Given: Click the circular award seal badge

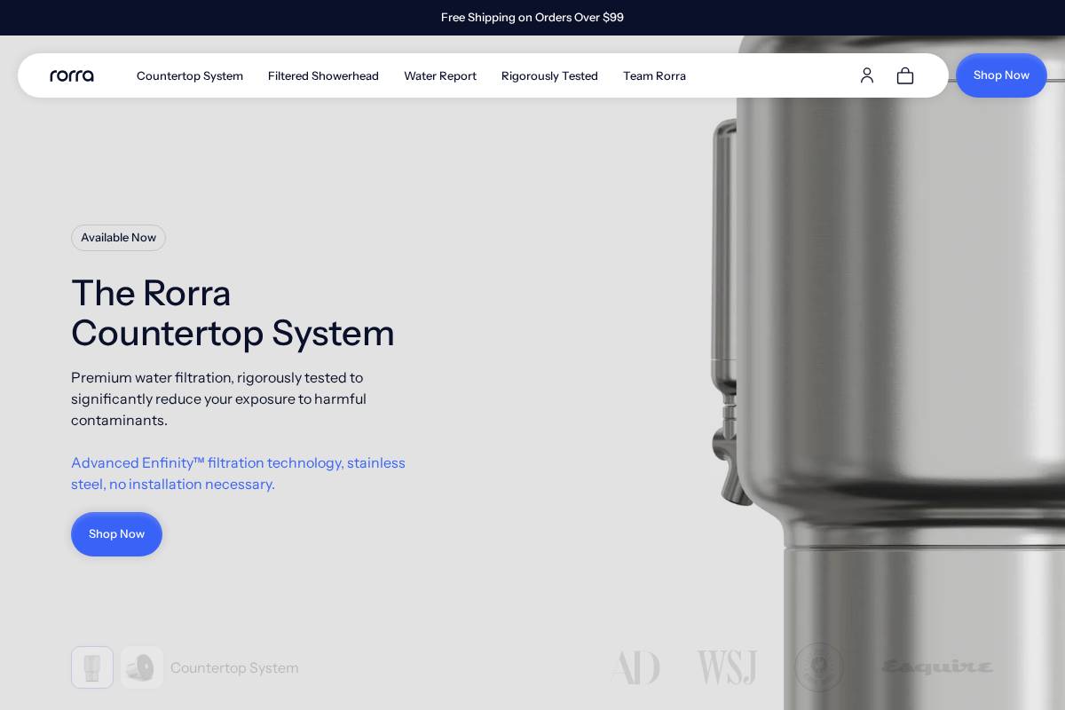Looking at the screenshot, I should click(819, 667).
